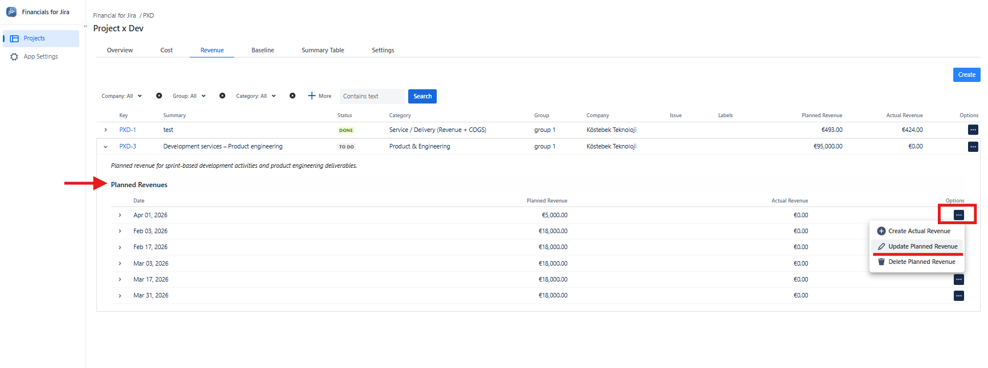Expand the Mar 03, 2026 planned revenue
This screenshot has height=368, width=988.
[x=120, y=263]
